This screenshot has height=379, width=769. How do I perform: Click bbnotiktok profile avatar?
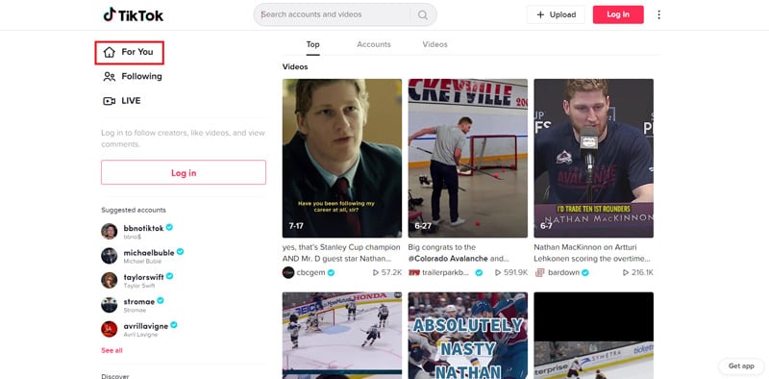pyautogui.click(x=110, y=231)
